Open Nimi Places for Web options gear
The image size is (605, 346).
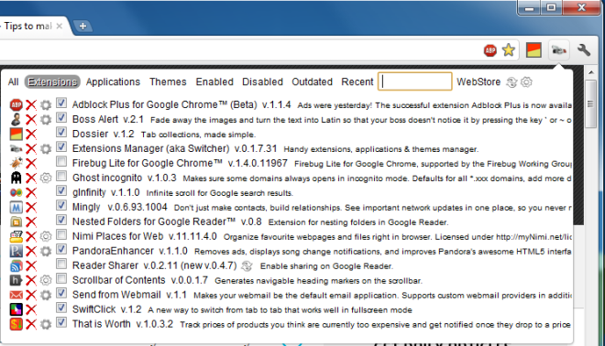pos(46,236)
